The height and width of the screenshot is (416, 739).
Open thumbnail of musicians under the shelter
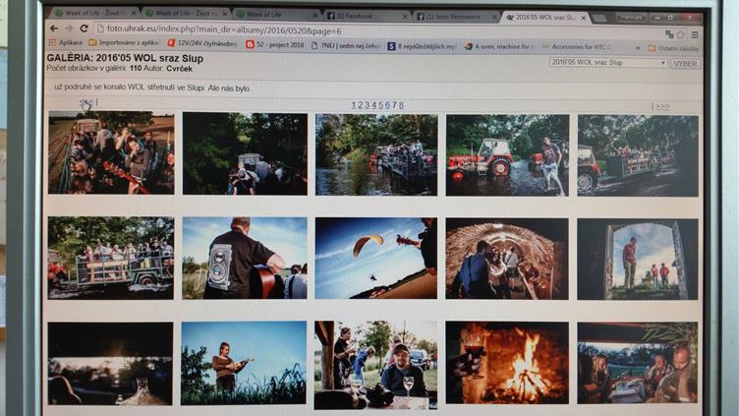click(x=637, y=363)
